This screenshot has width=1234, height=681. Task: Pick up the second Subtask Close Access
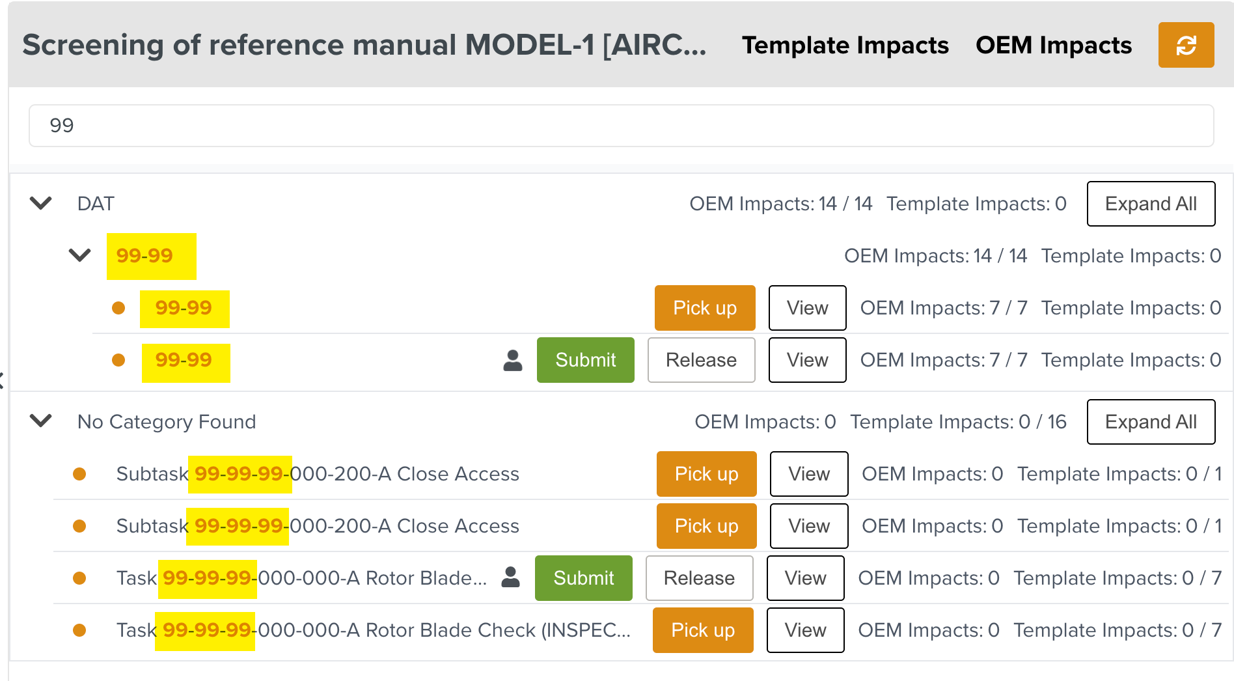(x=706, y=526)
